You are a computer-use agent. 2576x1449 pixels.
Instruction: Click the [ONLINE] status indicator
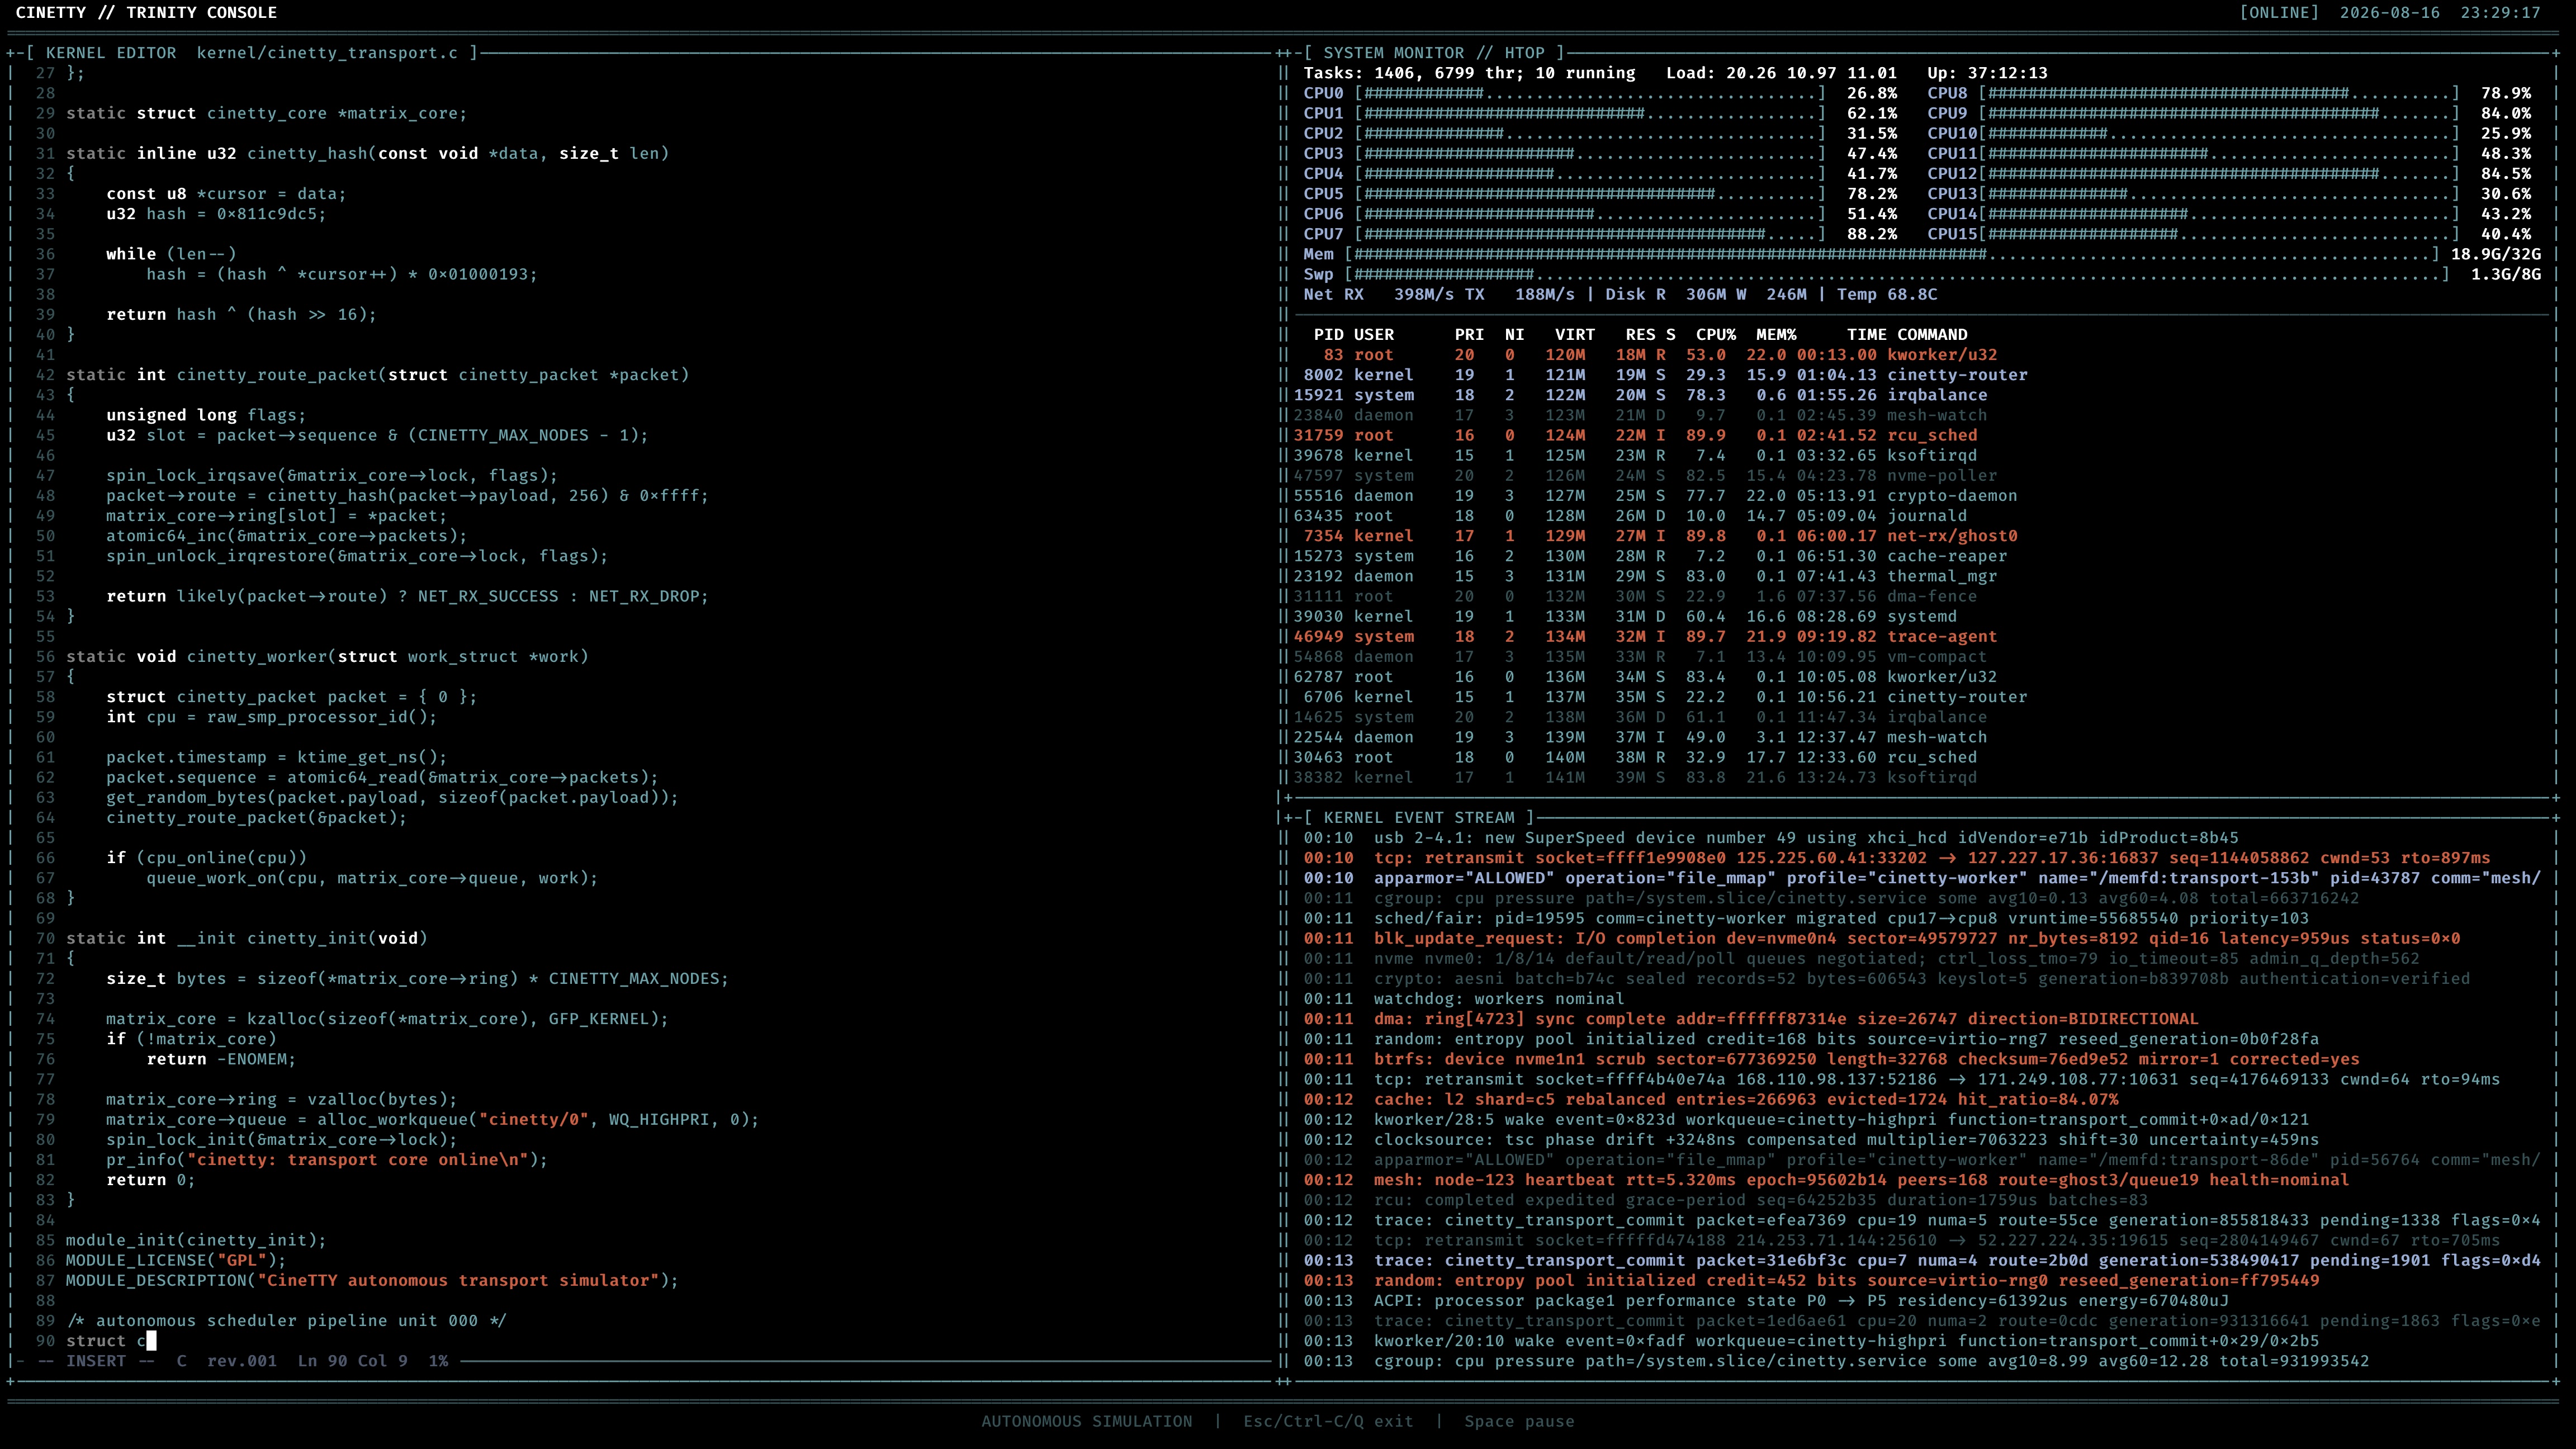pyautogui.click(x=2278, y=13)
